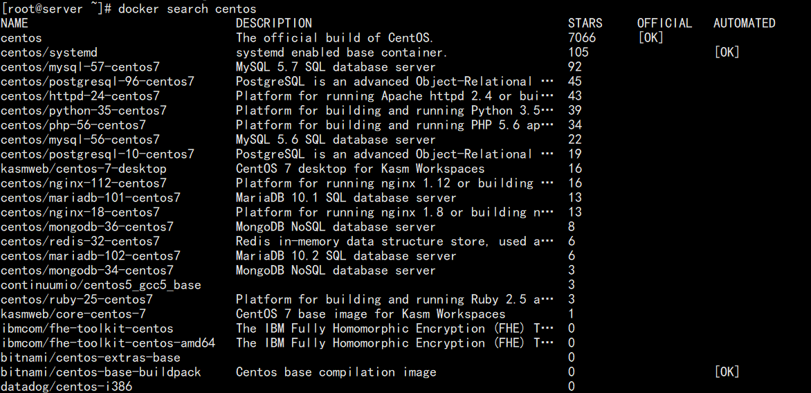Click 'bitnami/centos-extras-base' image name
The width and height of the screenshot is (811, 393).
pos(91,357)
